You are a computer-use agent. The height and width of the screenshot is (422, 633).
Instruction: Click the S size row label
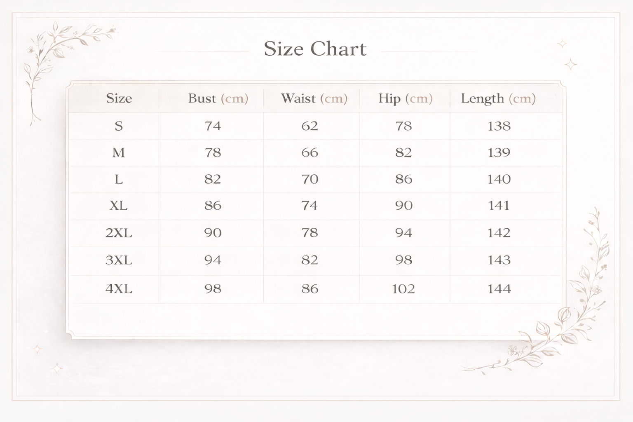click(119, 126)
